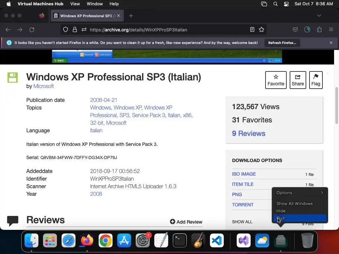The height and width of the screenshot is (254, 339).
Task: Choose Quit in the dock context menu
Action: [300, 218]
